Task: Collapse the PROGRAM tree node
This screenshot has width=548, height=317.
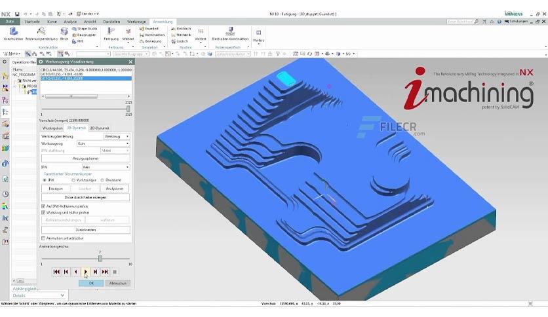Action: click(14, 86)
